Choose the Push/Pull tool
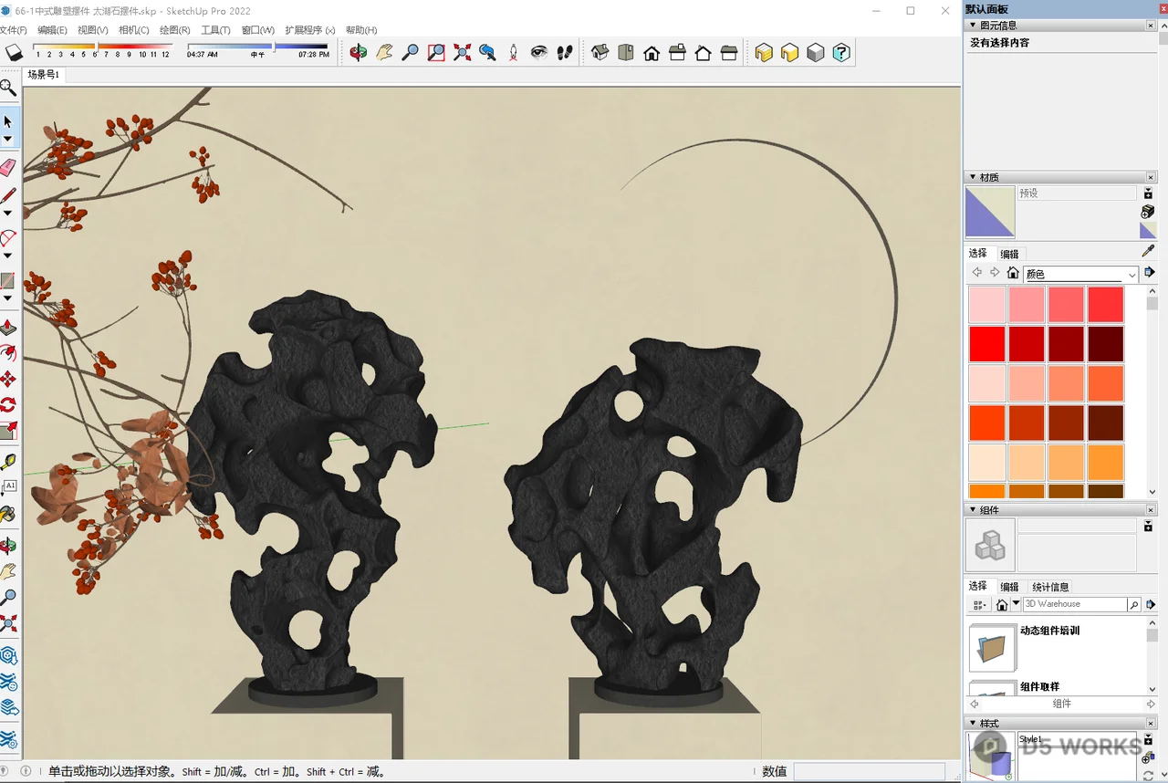Viewport: 1168px width, 783px height. pyautogui.click(x=8, y=328)
